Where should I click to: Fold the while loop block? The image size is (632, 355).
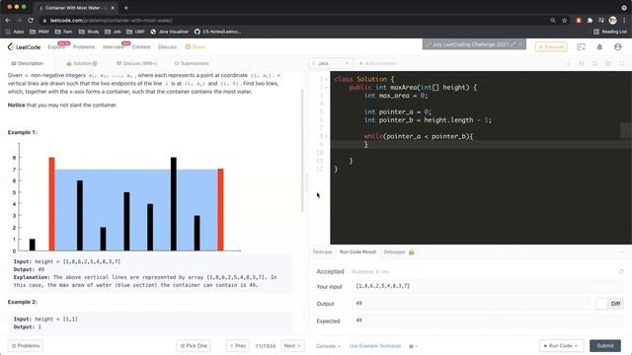point(326,136)
